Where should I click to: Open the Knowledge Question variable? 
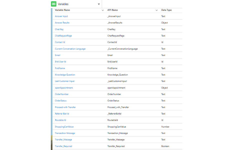(65, 75)
